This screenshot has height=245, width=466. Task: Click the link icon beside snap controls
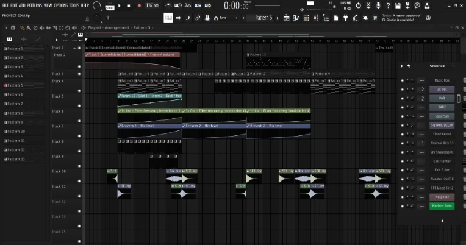click(199, 18)
